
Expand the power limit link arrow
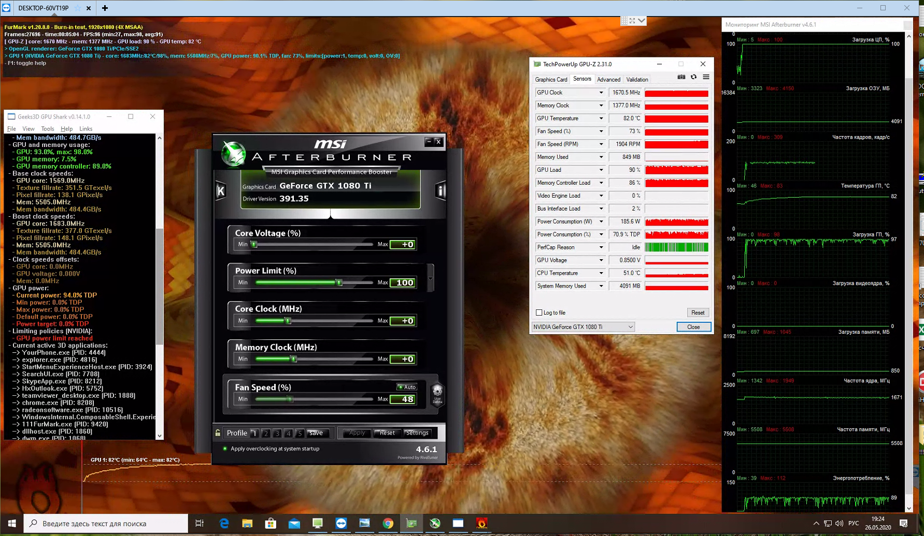click(430, 278)
